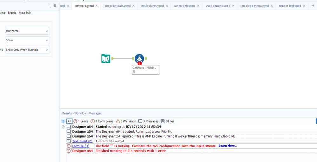Expand the Show dropdown

(28, 40)
